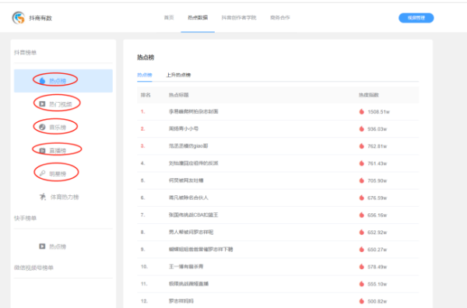Switch to the 上升热点榜 tab
This screenshot has width=467, height=308.
point(178,75)
